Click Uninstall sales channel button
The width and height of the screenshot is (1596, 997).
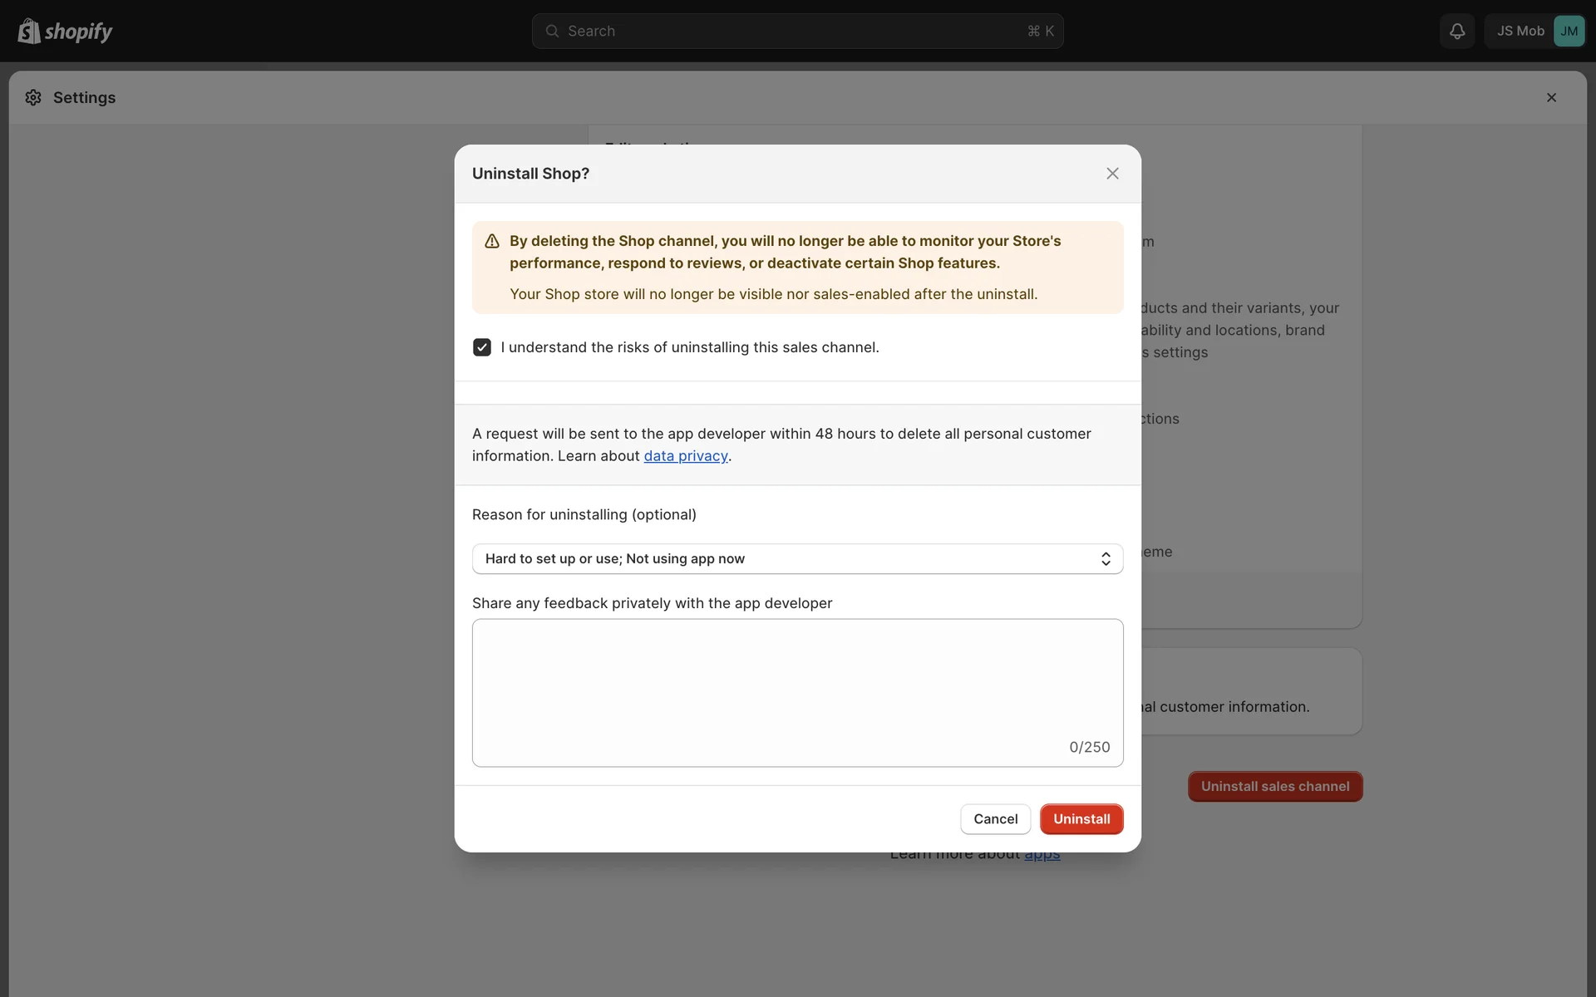click(1274, 787)
